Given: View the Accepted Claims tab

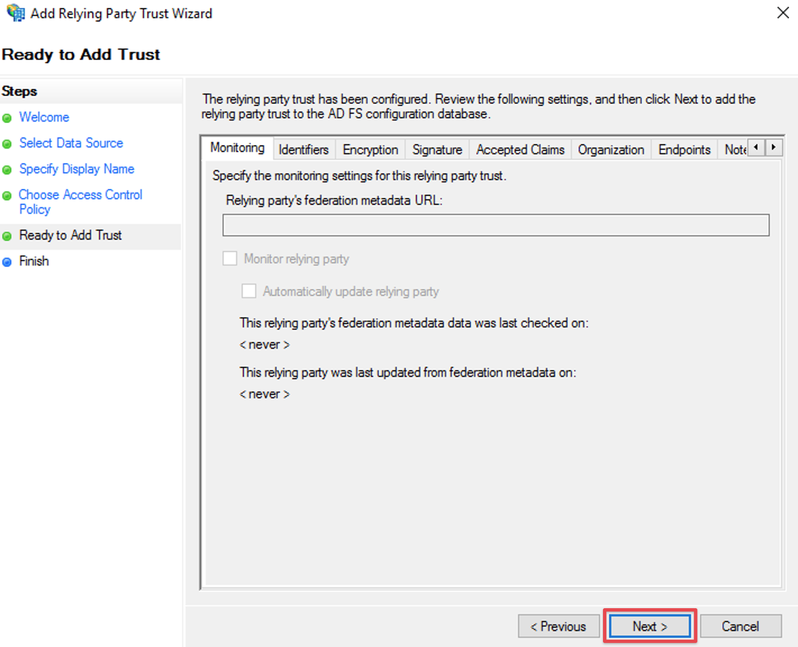Looking at the screenshot, I should (520, 150).
